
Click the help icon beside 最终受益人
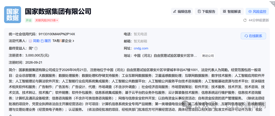pyautogui.click(x=36, y=48)
